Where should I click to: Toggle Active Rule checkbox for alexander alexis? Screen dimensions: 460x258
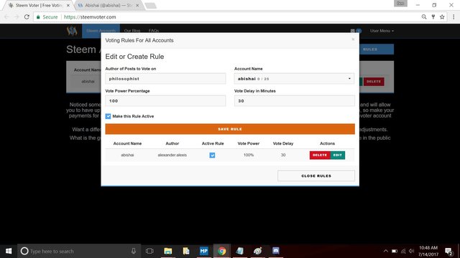pyautogui.click(x=212, y=155)
